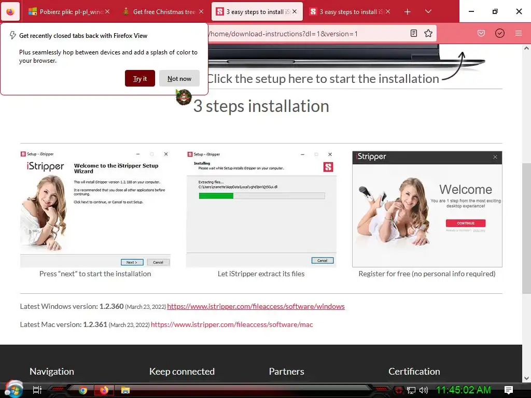This screenshot has height=398, width=531.
Task: Click the red tray icon beside network
Action: (x=399, y=390)
